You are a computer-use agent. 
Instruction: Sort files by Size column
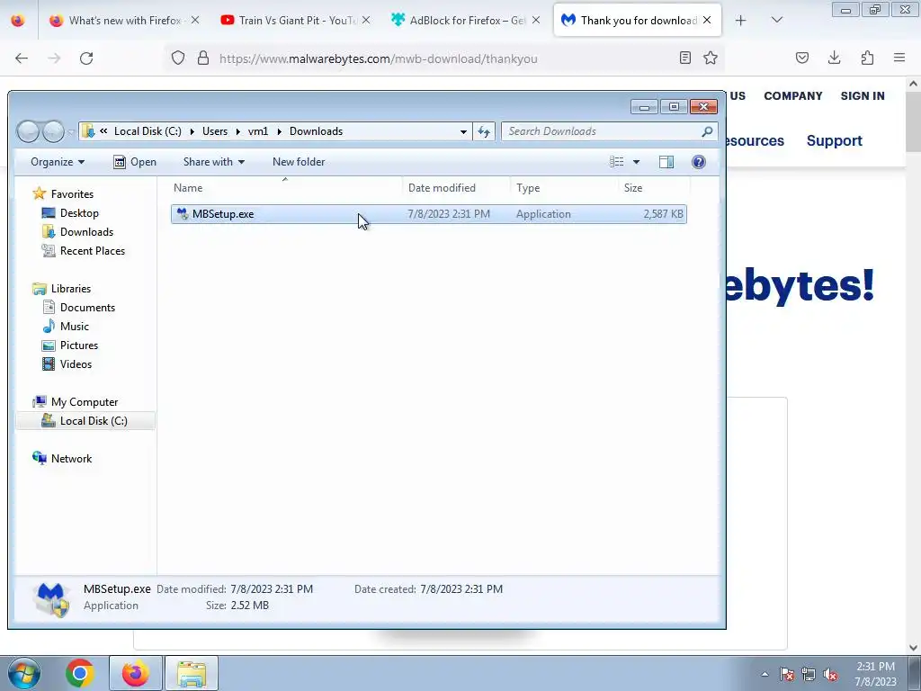point(654,188)
